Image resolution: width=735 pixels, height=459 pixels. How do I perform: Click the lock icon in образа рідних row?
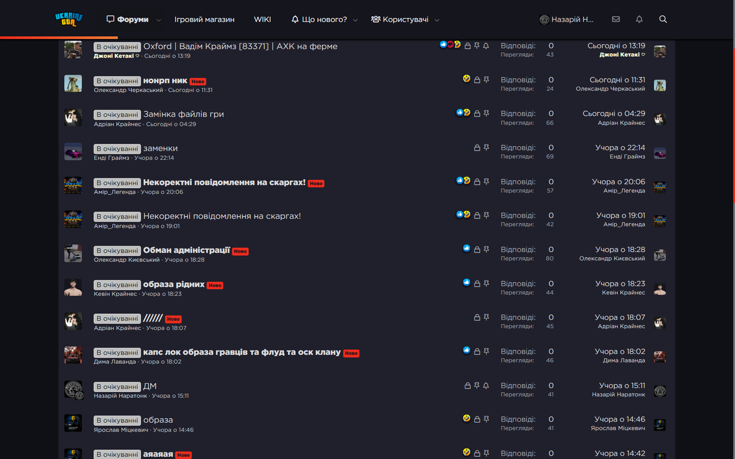click(x=477, y=283)
